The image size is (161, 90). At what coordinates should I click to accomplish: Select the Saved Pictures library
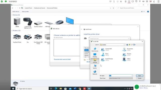click(x=107, y=59)
